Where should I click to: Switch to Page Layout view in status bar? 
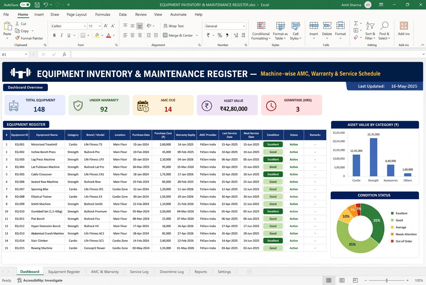coord(342,280)
